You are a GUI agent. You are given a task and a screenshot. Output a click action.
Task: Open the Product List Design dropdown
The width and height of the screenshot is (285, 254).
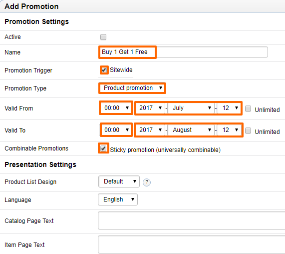(119, 181)
